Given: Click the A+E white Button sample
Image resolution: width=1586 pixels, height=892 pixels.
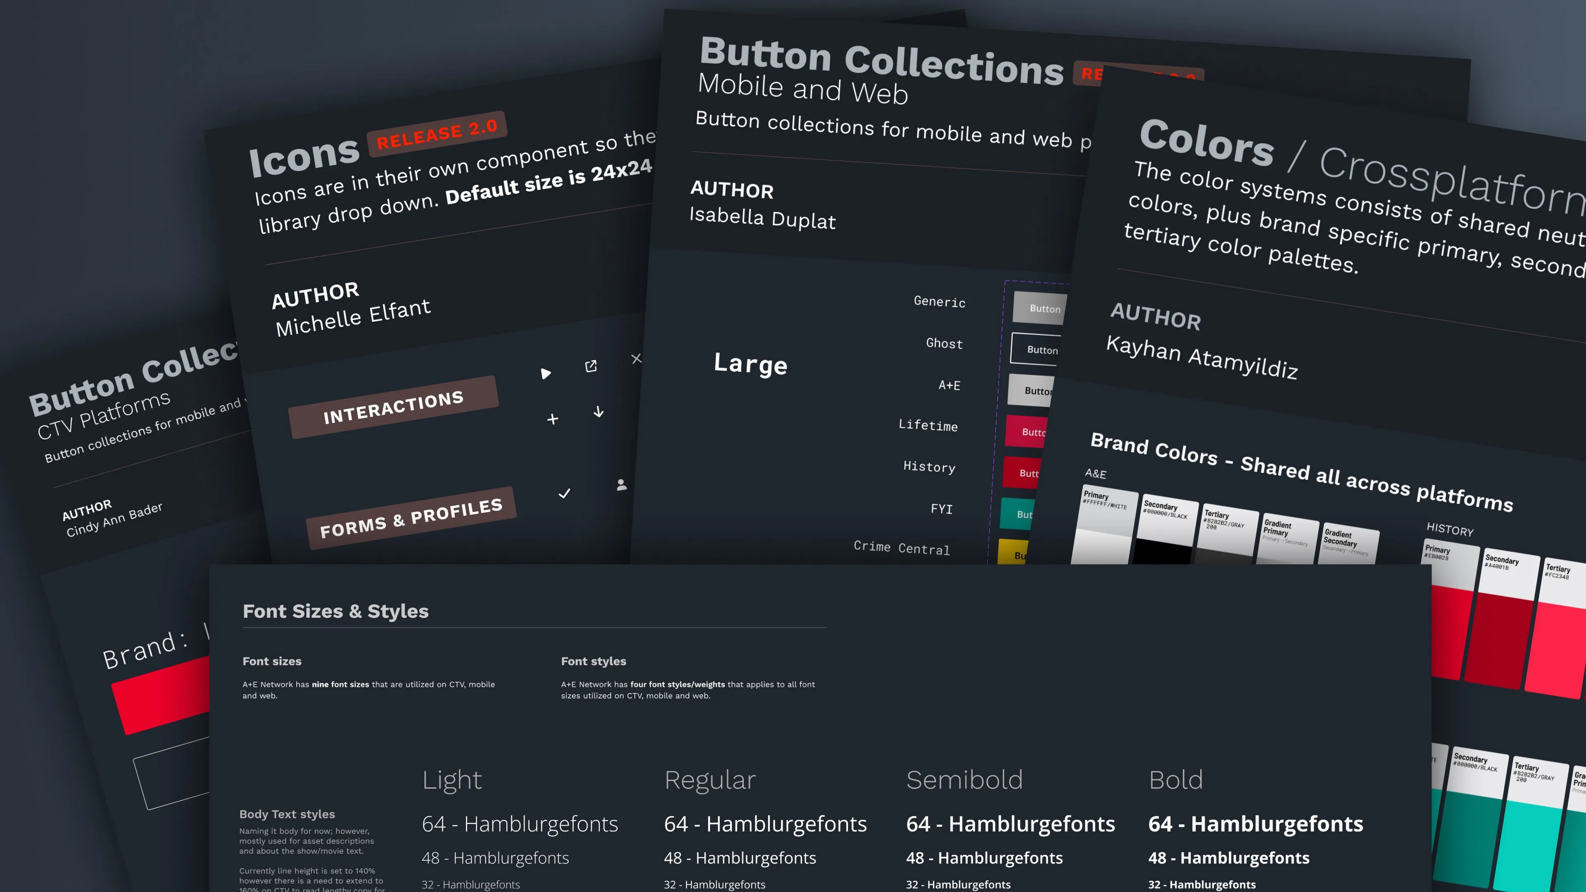Looking at the screenshot, I should click(1031, 390).
